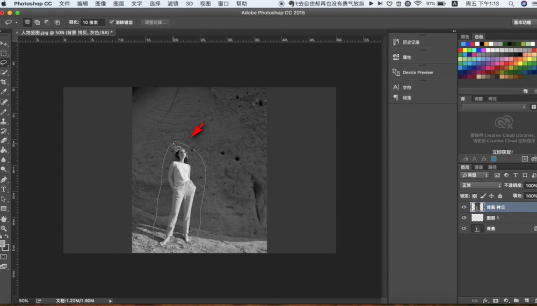The height and width of the screenshot is (306, 537).
Task: Open the library selection dropdown
Action: [494, 107]
